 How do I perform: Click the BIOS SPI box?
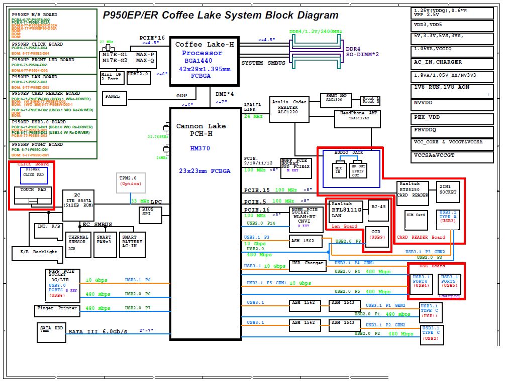[x=150, y=215]
